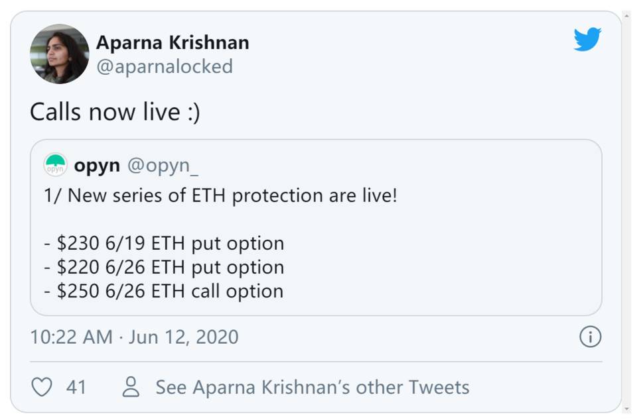Open the opyn umbrella logo avatar
Image resolution: width=637 pixels, height=420 pixels.
pyautogui.click(x=55, y=164)
